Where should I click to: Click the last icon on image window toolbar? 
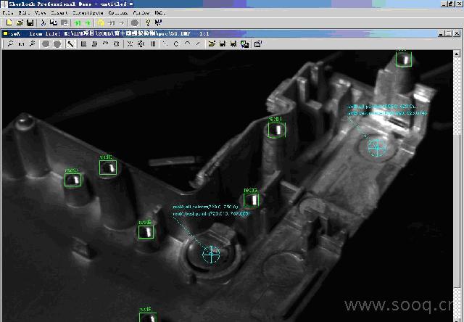click(x=257, y=44)
